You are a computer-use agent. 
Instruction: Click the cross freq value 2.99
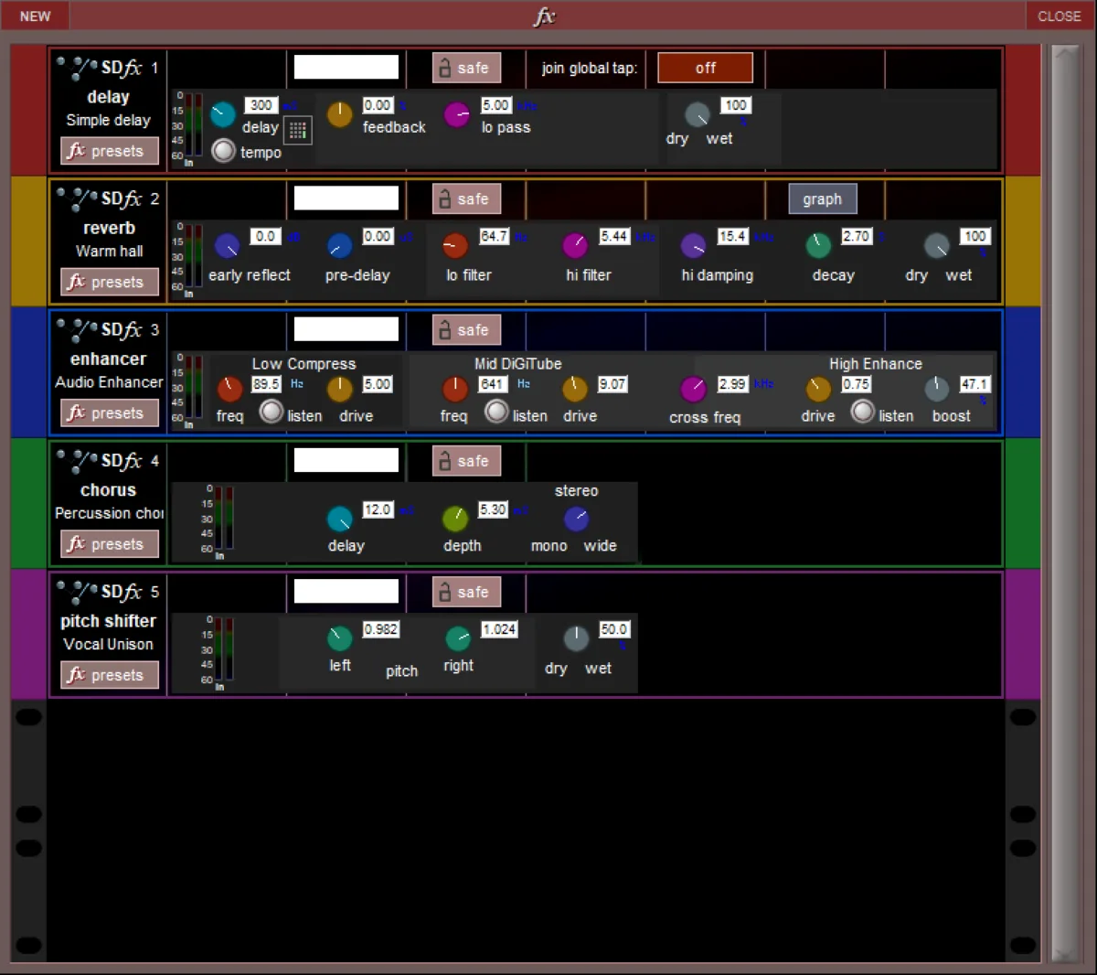coord(732,384)
